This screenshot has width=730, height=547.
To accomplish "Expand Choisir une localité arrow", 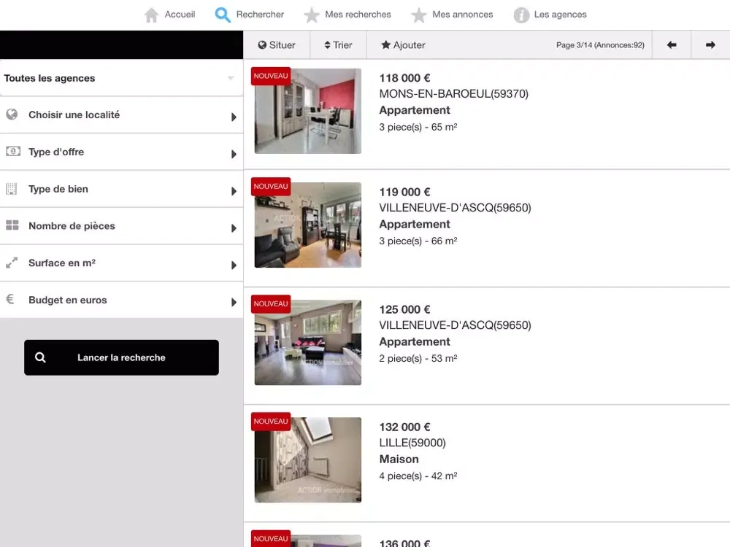I will (234, 117).
